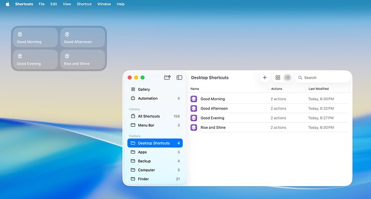The width and height of the screenshot is (371, 199).
Task: Run the Good Afternoon desktop widget
Action: pyautogui.click(x=82, y=38)
